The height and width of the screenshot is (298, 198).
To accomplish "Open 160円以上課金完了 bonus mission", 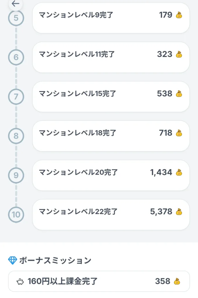I will [99, 281].
